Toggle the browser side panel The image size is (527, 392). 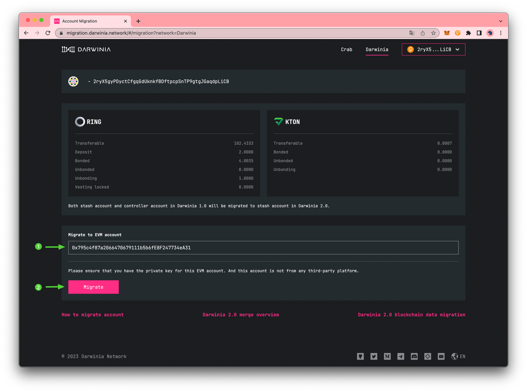pyautogui.click(x=479, y=33)
